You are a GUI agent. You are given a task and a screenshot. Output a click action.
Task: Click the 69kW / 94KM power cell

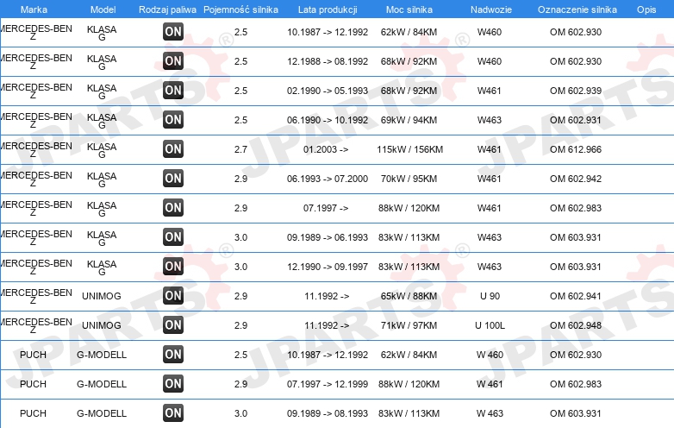point(409,120)
